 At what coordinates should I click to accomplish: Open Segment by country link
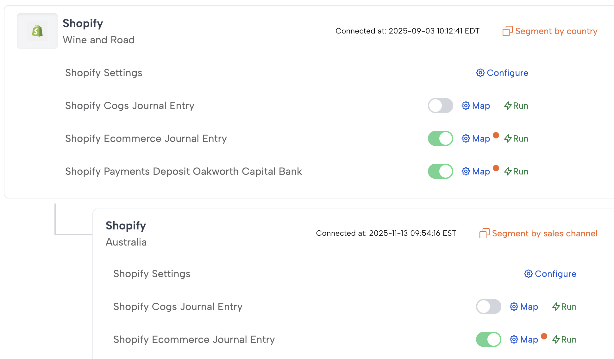click(x=556, y=31)
